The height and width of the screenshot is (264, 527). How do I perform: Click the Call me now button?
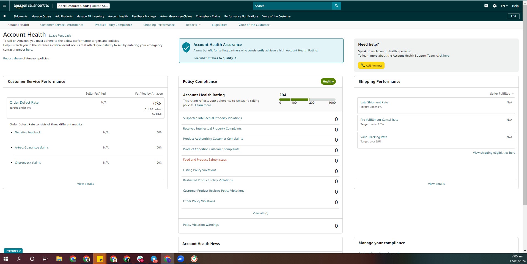371,65
